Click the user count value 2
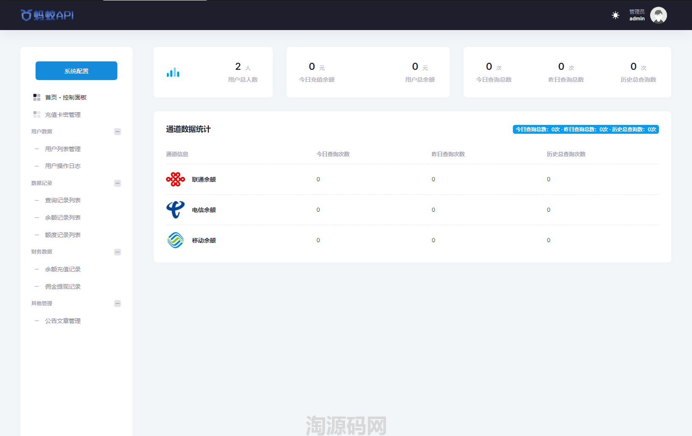The height and width of the screenshot is (436, 692). 238,66
